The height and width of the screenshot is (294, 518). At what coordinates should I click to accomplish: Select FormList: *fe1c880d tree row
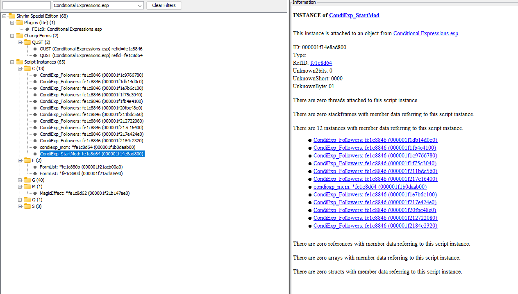click(81, 173)
